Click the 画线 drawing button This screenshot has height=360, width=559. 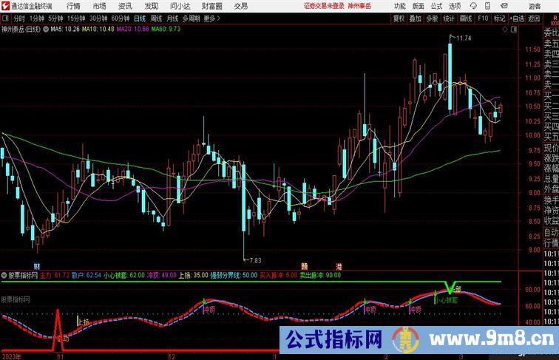tap(466, 18)
